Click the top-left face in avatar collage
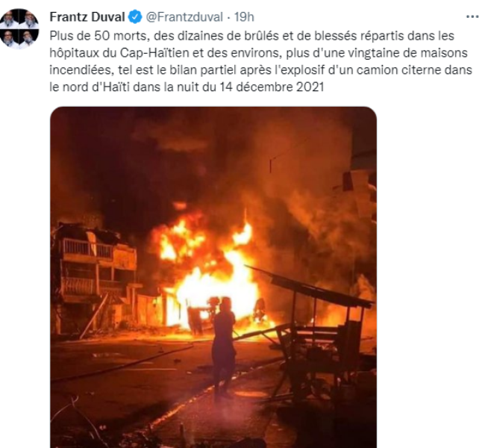 9,19
